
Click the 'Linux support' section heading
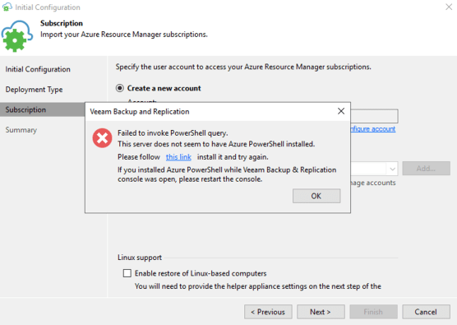coord(140,258)
